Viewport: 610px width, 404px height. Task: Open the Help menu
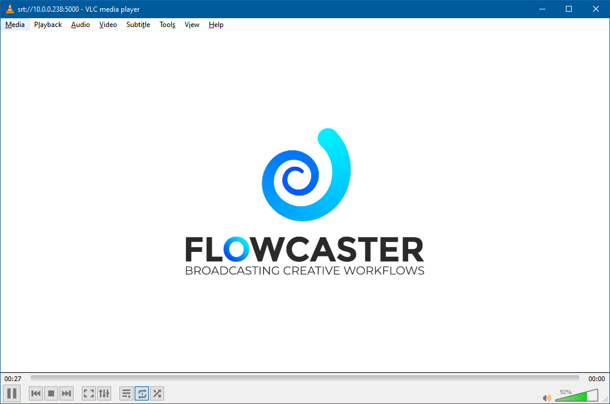coord(216,25)
